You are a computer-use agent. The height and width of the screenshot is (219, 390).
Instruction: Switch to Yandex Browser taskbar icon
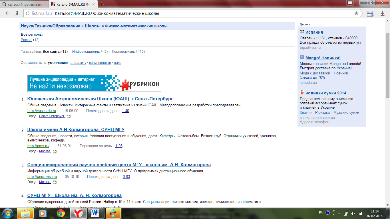tap(78, 213)
